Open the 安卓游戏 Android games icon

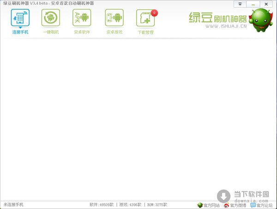[114, 18]
